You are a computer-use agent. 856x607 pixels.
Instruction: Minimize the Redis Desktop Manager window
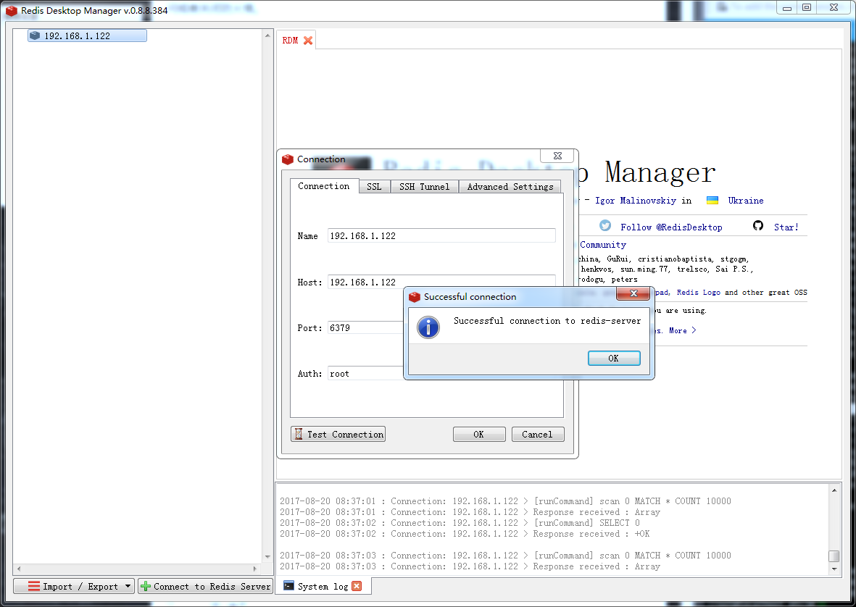tap(786, 8)
